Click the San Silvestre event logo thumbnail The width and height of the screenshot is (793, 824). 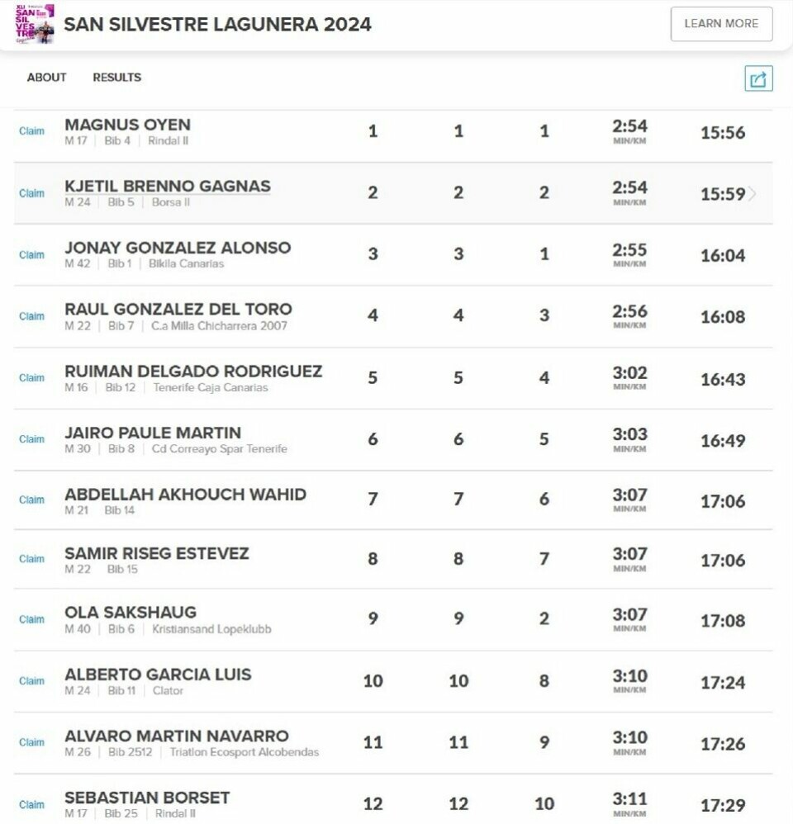[x=35, y=24]
